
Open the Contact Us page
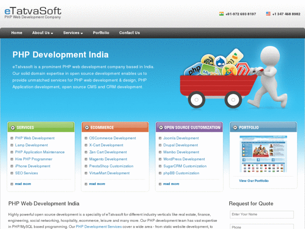[130, 33]
